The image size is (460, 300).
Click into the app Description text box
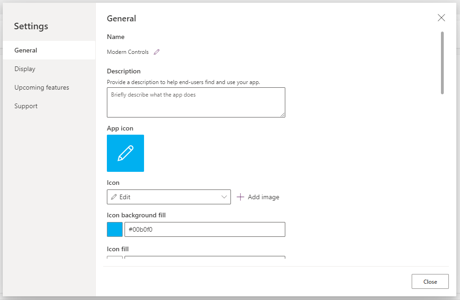(x=196, y=102)
